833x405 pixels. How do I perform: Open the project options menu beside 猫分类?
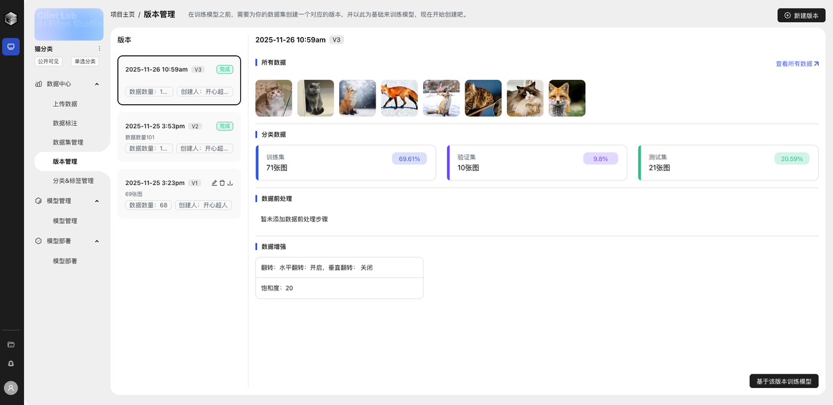pyautogui.click(x=99, y=48)
